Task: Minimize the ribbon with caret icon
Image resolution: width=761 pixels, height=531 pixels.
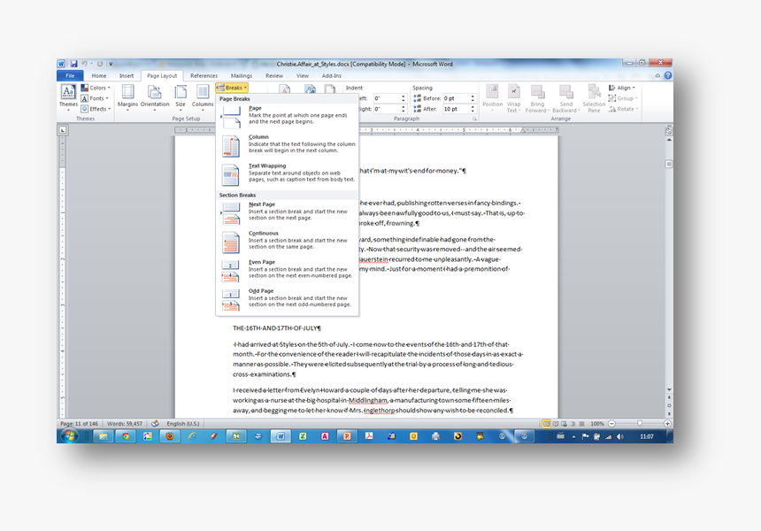Action: point(657,76)
